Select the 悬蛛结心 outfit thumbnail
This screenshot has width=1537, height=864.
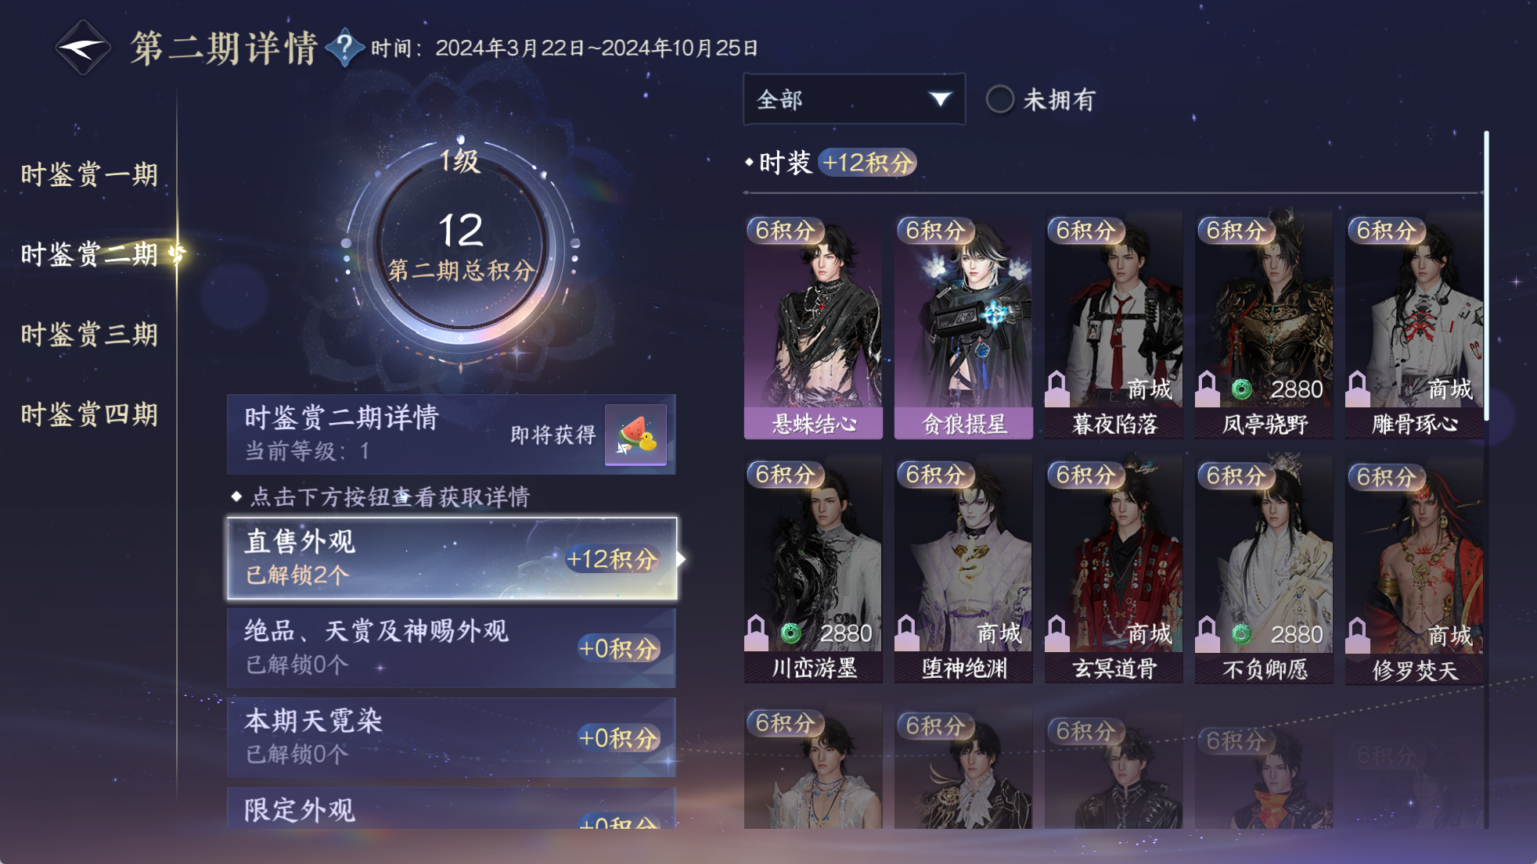click(813, 325)
